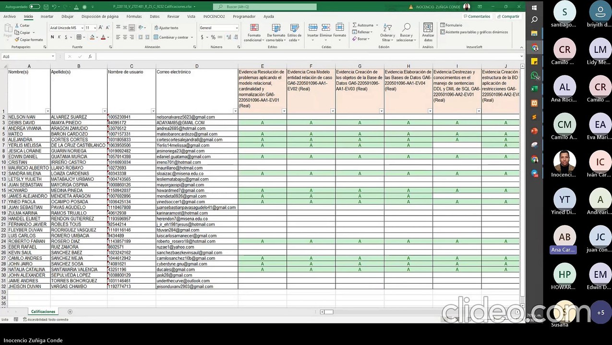The height and width of the screenshot is (345, 612).
Task: Open the INOCENCIO2 tab
Action: [x=214, y=16]
